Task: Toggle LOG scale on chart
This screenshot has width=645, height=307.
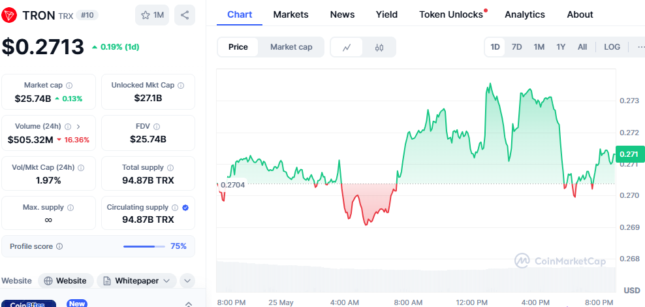Action: tap(612, 47)
